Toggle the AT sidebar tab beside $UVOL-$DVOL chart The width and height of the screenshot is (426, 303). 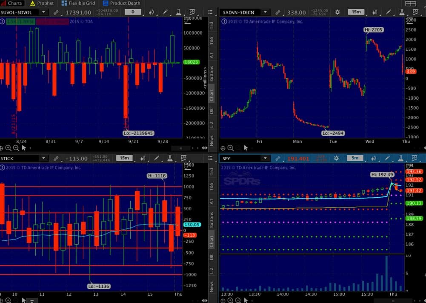[212, 55]
